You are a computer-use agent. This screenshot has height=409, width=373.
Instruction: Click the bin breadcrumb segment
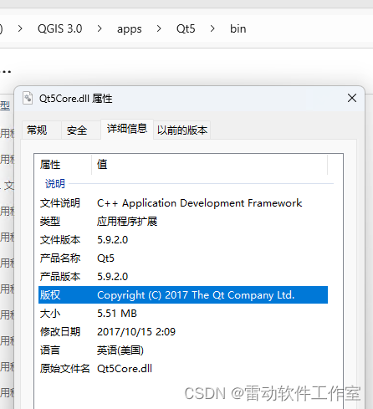point(238,28)
